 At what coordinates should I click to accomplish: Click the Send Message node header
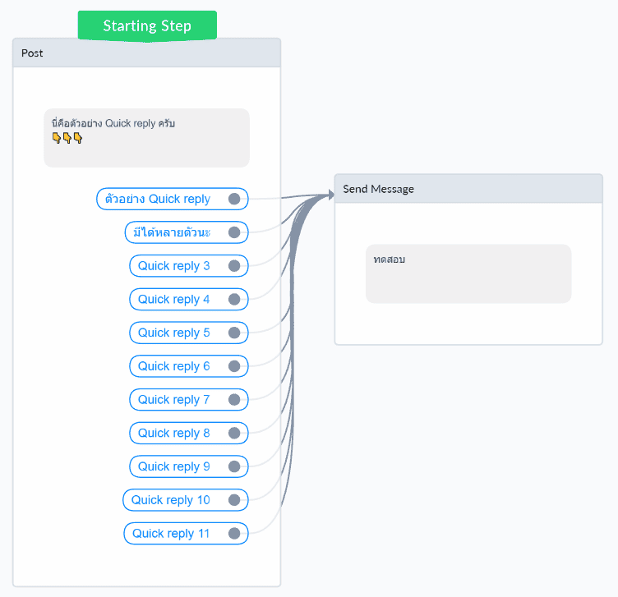coord(468,189)
